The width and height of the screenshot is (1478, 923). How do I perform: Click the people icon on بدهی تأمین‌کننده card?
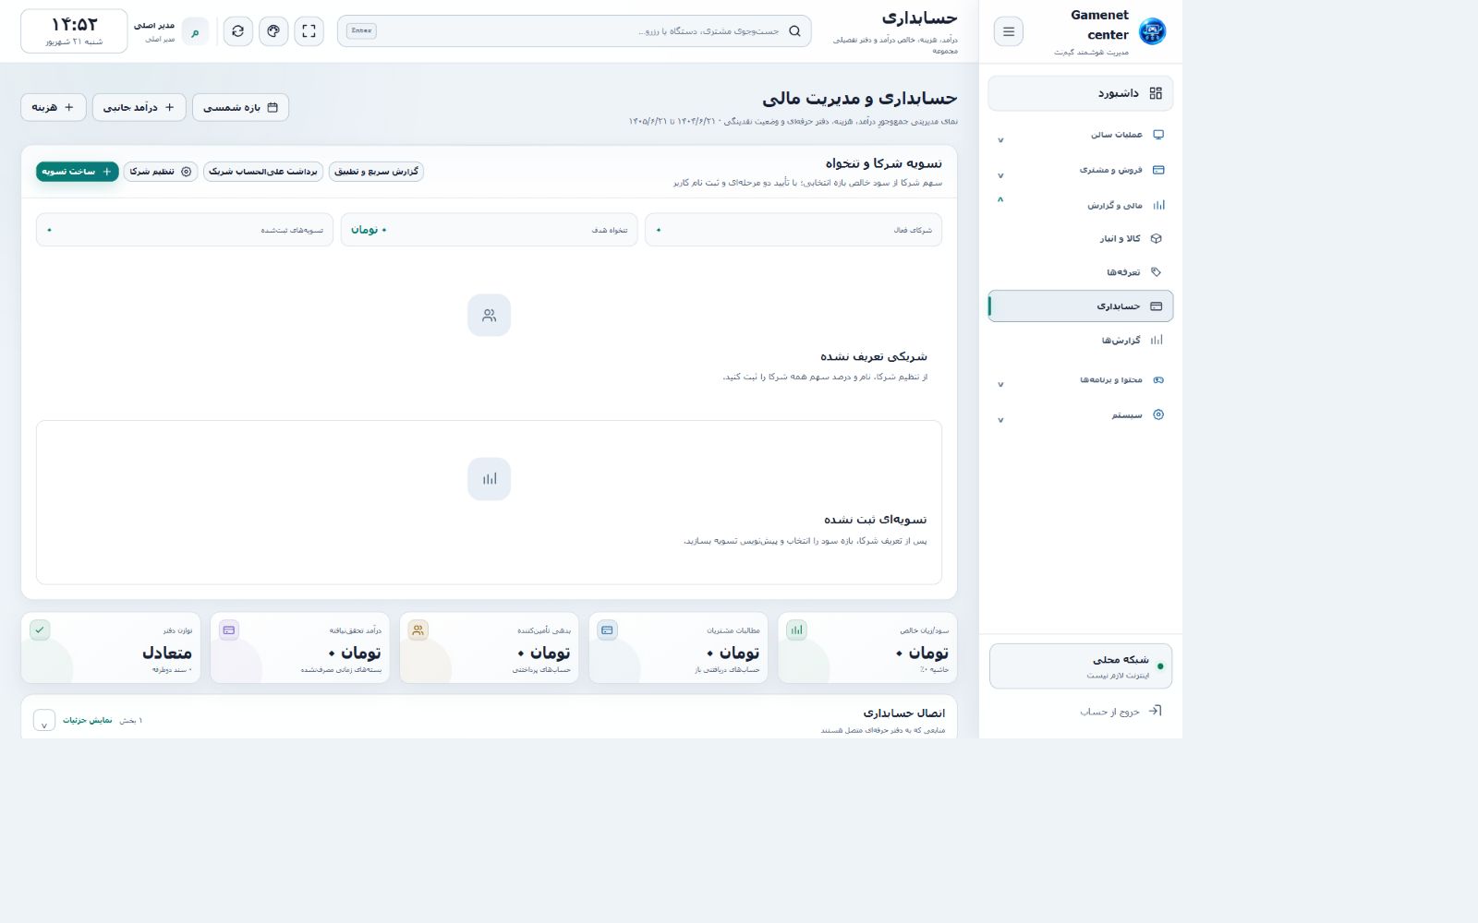coord(418,630)
